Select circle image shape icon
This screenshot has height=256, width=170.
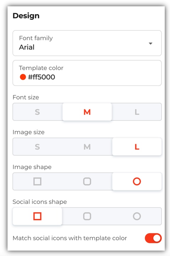click(137, 181)
